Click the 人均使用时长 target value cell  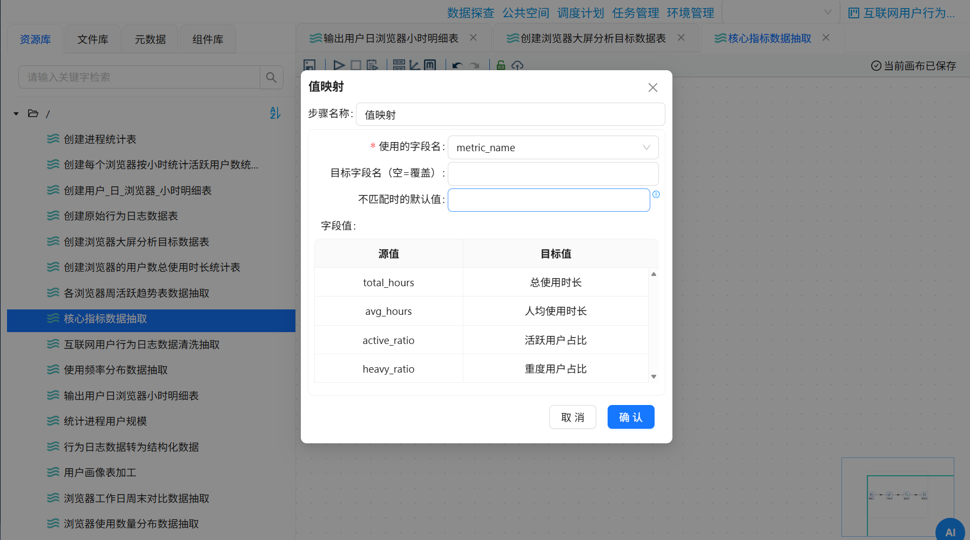(556, 311)
